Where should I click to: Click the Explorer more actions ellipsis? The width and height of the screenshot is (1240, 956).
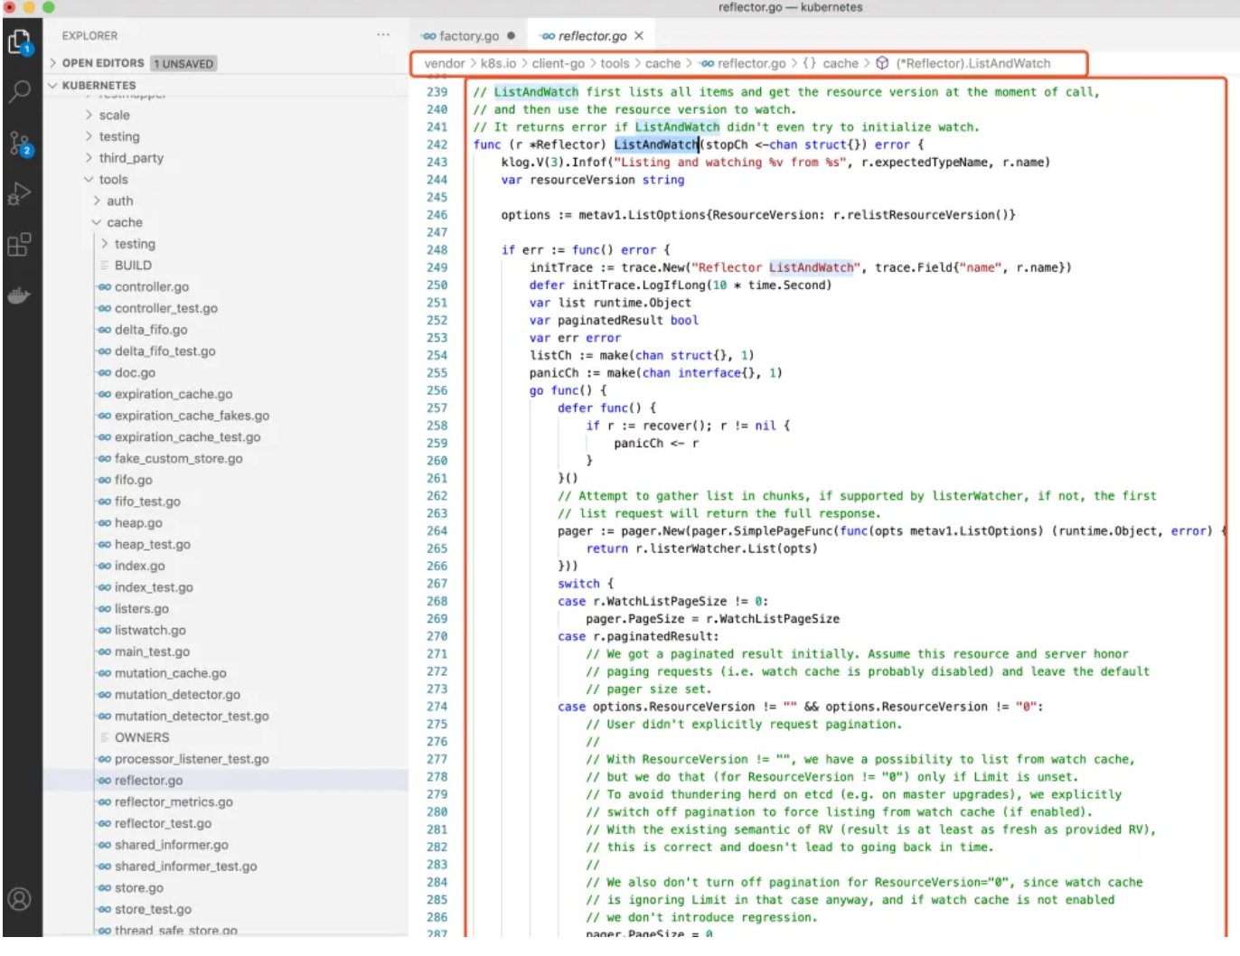[x=383, y=35]
